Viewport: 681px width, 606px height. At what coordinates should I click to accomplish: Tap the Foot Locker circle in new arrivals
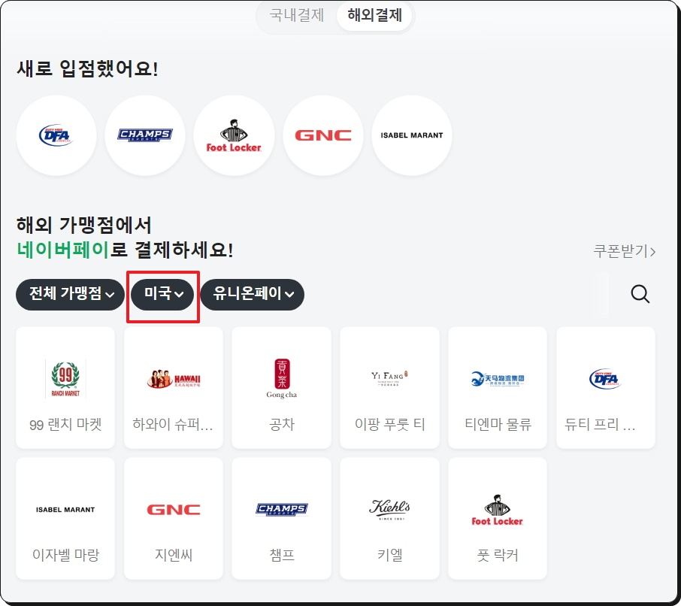click(x=234, y=135)
